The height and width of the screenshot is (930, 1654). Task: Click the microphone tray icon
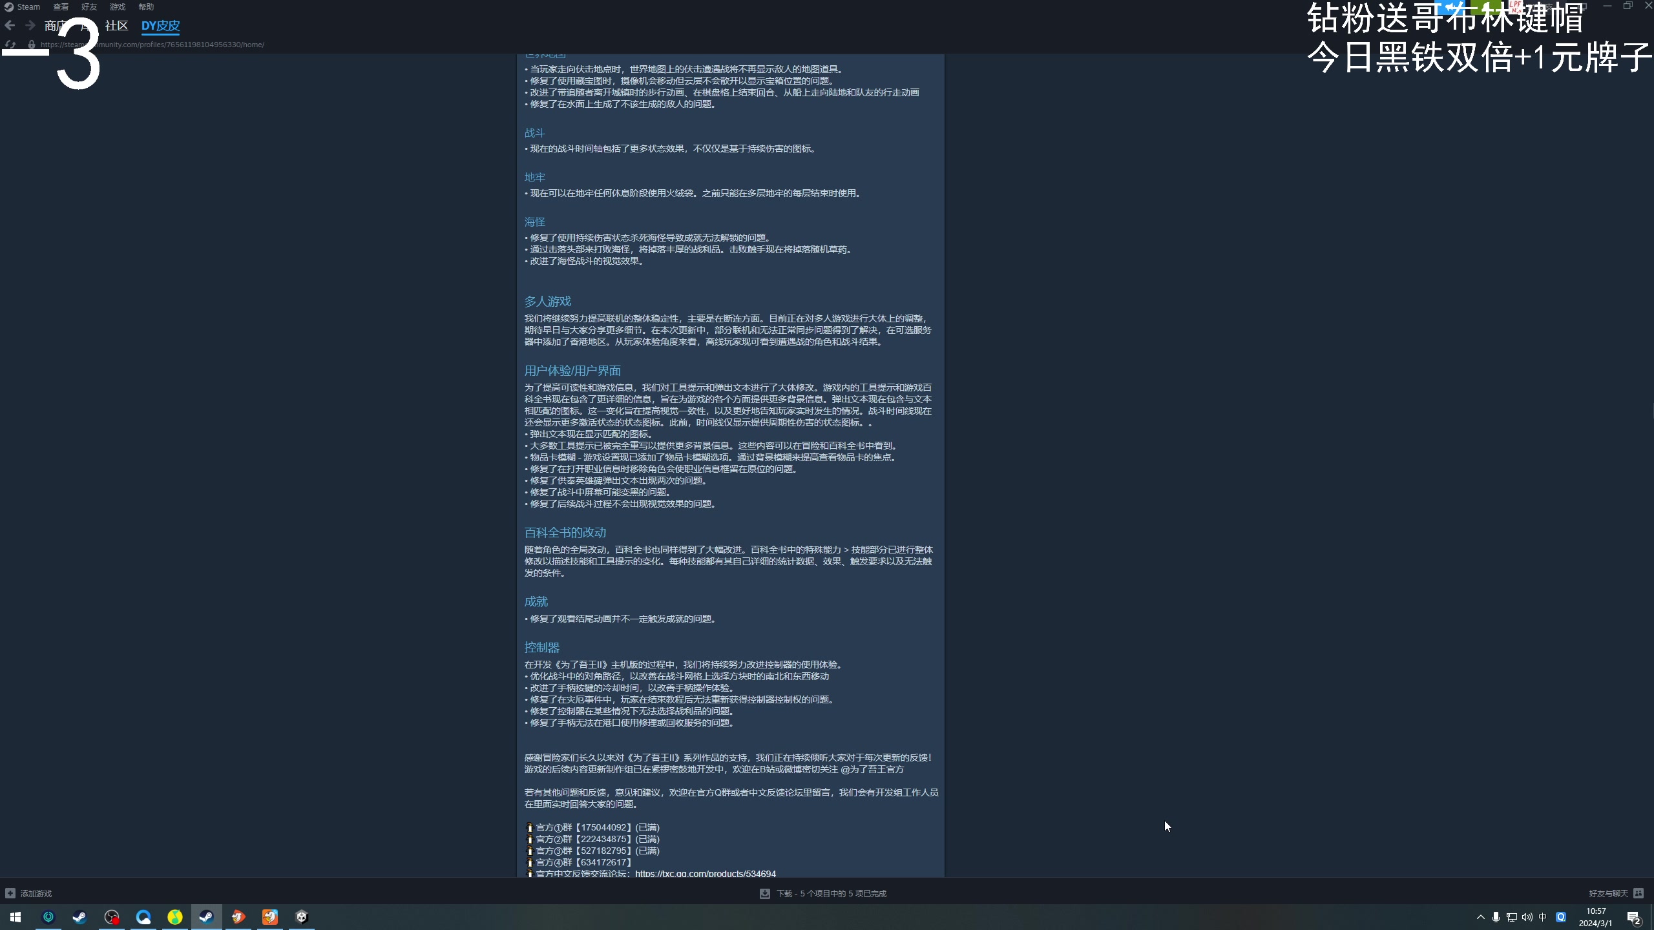click(x=1496, y=917)
